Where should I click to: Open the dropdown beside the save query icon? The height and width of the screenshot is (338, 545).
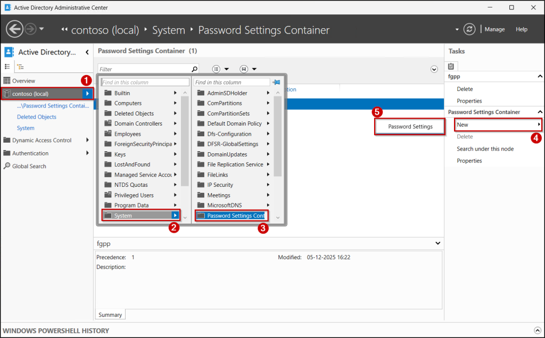click(254, 69)
